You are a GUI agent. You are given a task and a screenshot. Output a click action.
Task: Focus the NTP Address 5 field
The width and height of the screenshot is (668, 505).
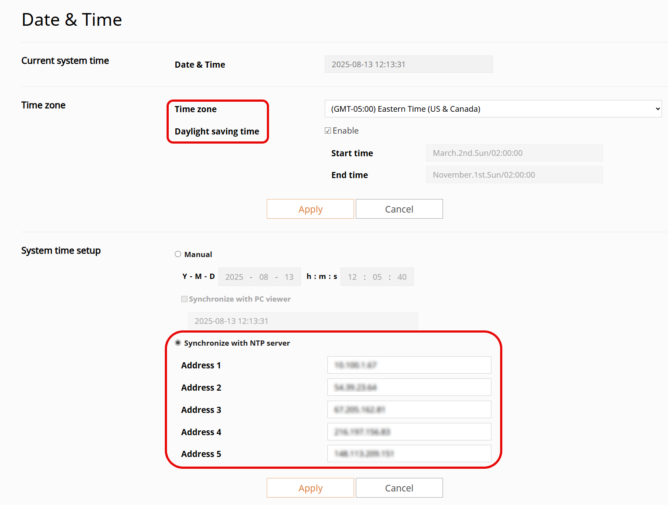[x=409, y=453]
